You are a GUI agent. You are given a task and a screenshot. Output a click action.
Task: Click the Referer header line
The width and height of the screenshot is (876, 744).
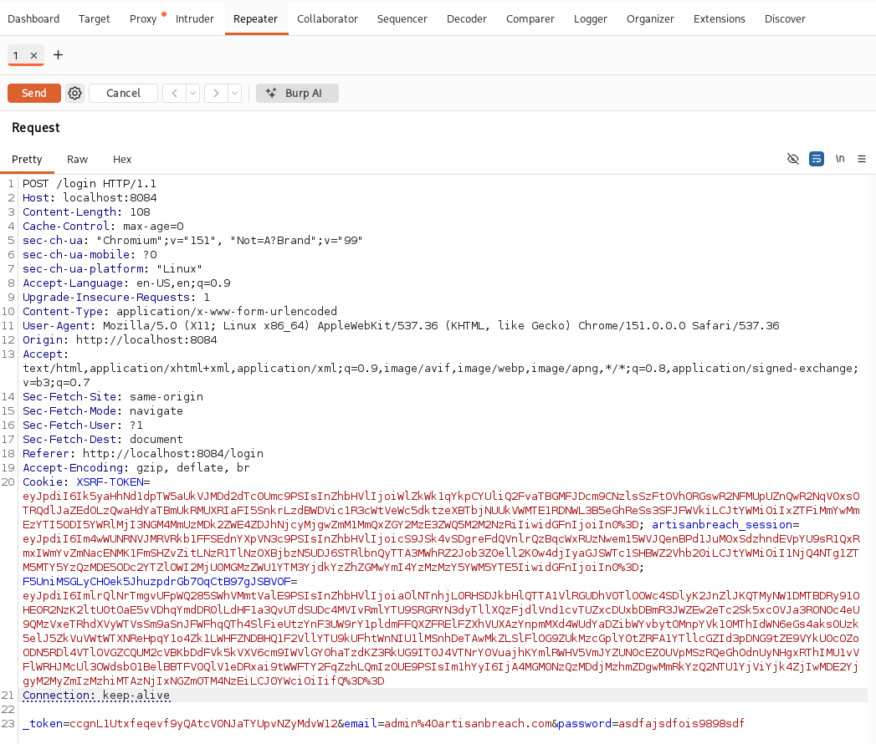[x=143, y=453]
